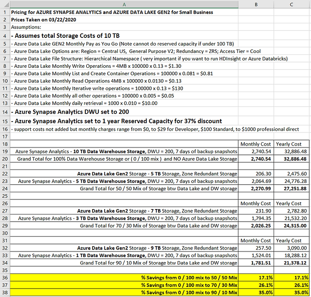
Task: Click the 3 TB Data Warehouse Storage description cell
Action: coord(124,218)
